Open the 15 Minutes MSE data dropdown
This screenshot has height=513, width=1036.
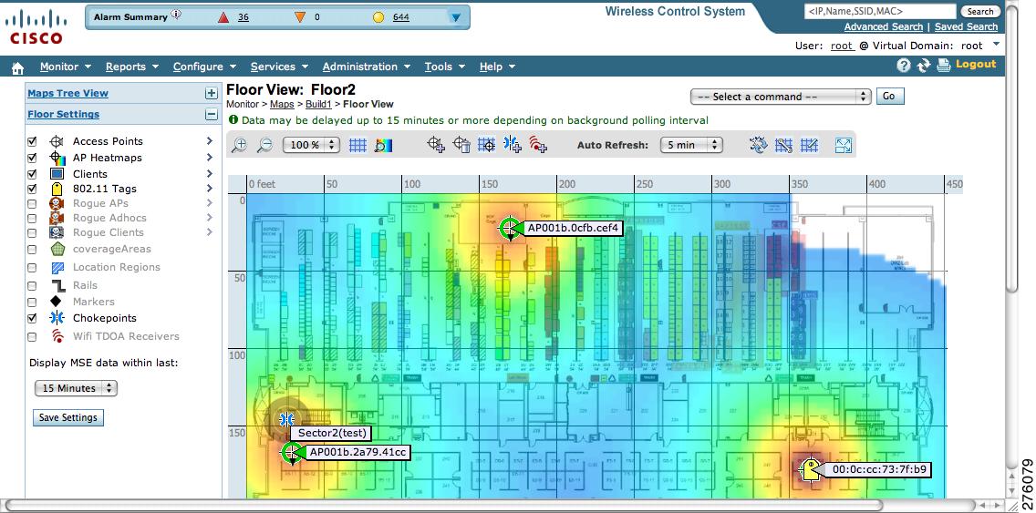point(76,388)
